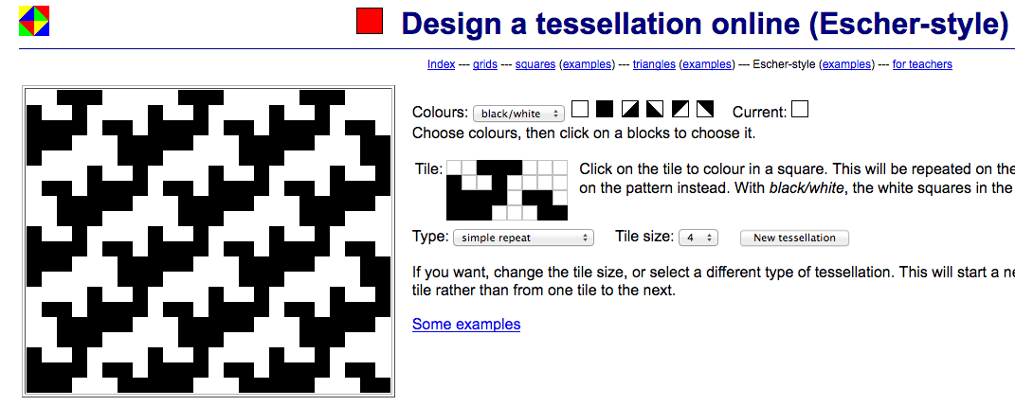1015x406 pixels.
Task: Select the block with black lower-right triangle
Action: coord(630,110)
